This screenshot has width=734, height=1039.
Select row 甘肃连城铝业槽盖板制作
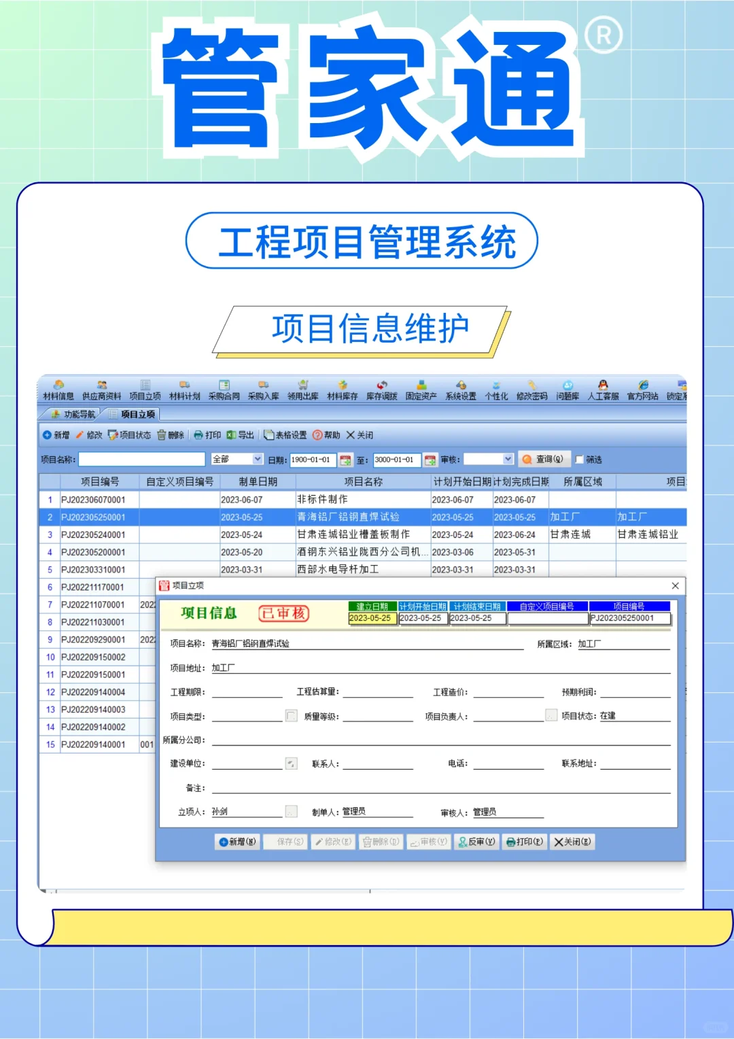point(363,534)
